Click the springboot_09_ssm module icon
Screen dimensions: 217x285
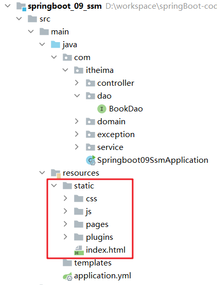coord(21,6)
